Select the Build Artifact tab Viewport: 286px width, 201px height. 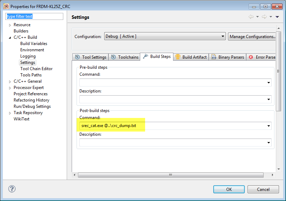click(191, 57)
